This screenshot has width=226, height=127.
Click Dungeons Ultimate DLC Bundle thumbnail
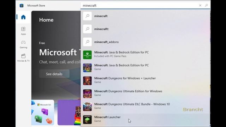tap(87, 107)
